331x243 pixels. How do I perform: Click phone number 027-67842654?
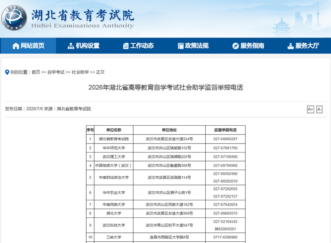tap(225, 205)
